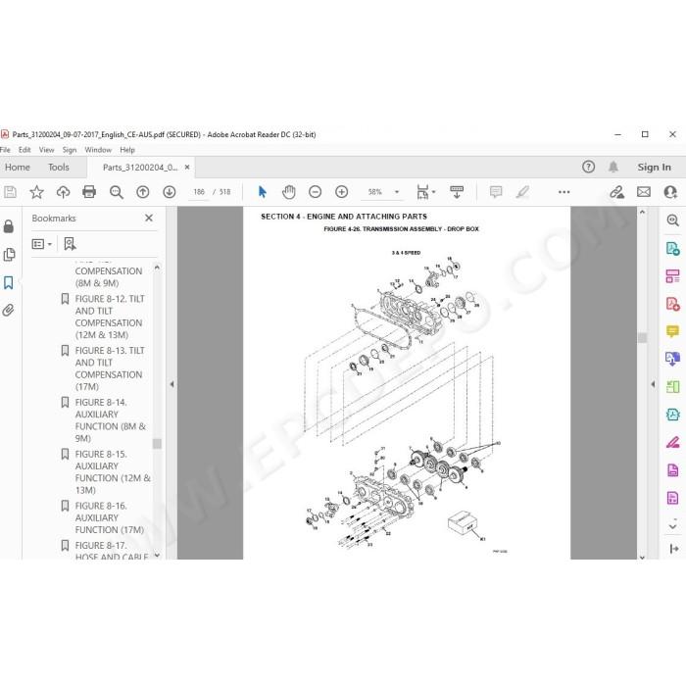Open the View menu
The width and height of the screenshot is (686, 686).
47,150
